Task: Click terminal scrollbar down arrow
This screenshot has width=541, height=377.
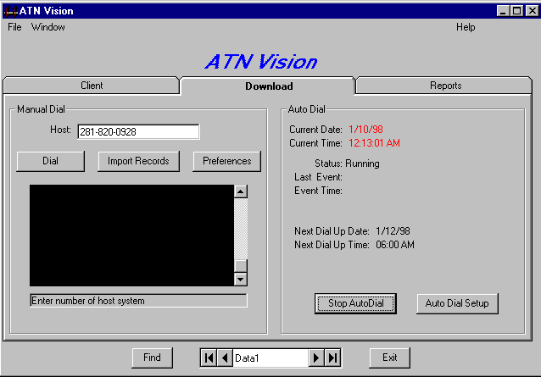Action: [241, 279]
